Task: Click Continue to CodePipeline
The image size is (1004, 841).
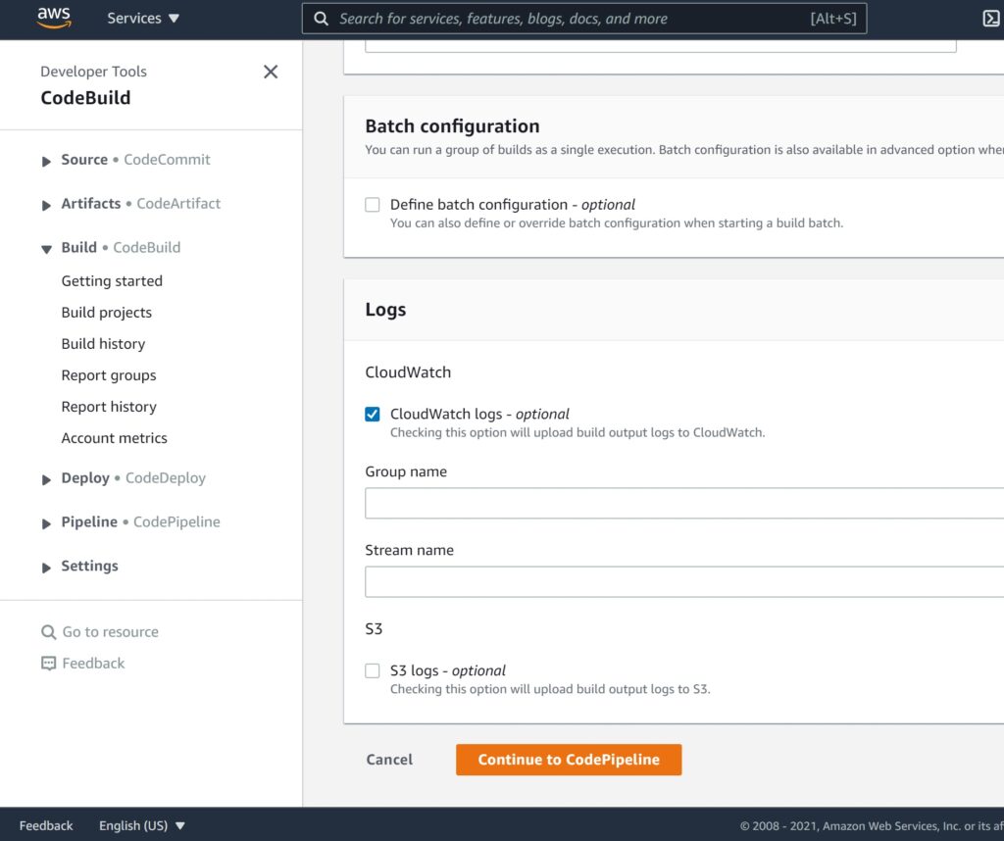Action: 569,759
